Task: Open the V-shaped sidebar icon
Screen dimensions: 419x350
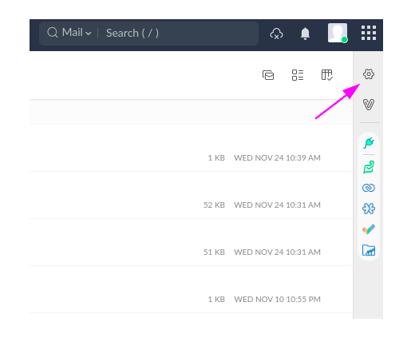Action: click(369, 104)
